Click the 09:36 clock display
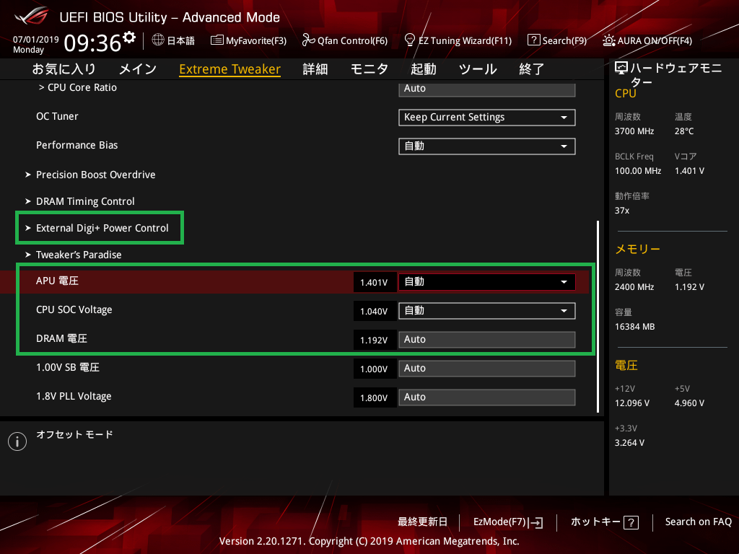Image resolution: width=739 pixels, height=554 pixels. 93,43
